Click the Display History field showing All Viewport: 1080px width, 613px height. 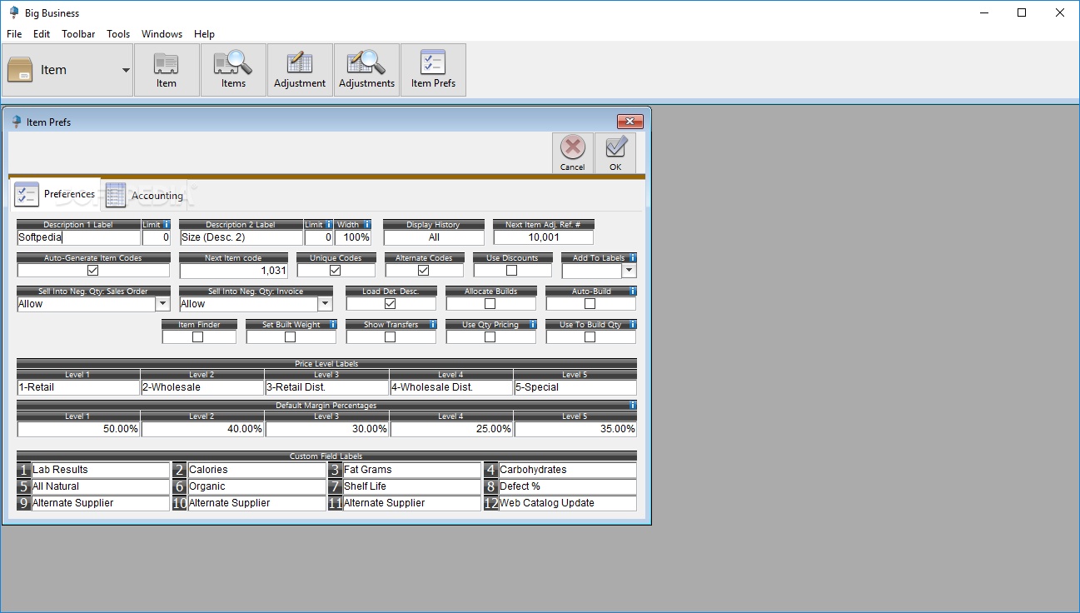[434, 237]
